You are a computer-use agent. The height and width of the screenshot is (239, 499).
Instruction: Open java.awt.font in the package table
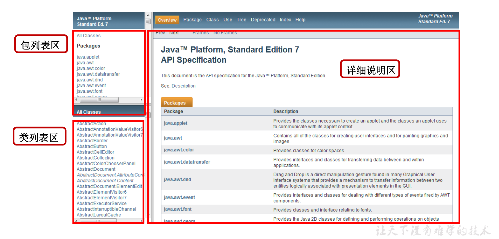(178, 209)
